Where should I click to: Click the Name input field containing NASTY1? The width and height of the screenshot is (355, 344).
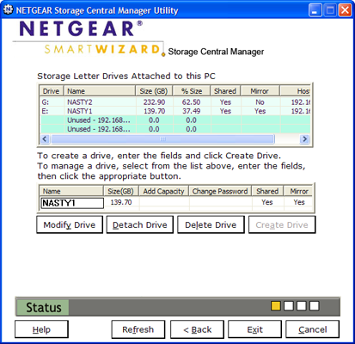pos(72,203)
